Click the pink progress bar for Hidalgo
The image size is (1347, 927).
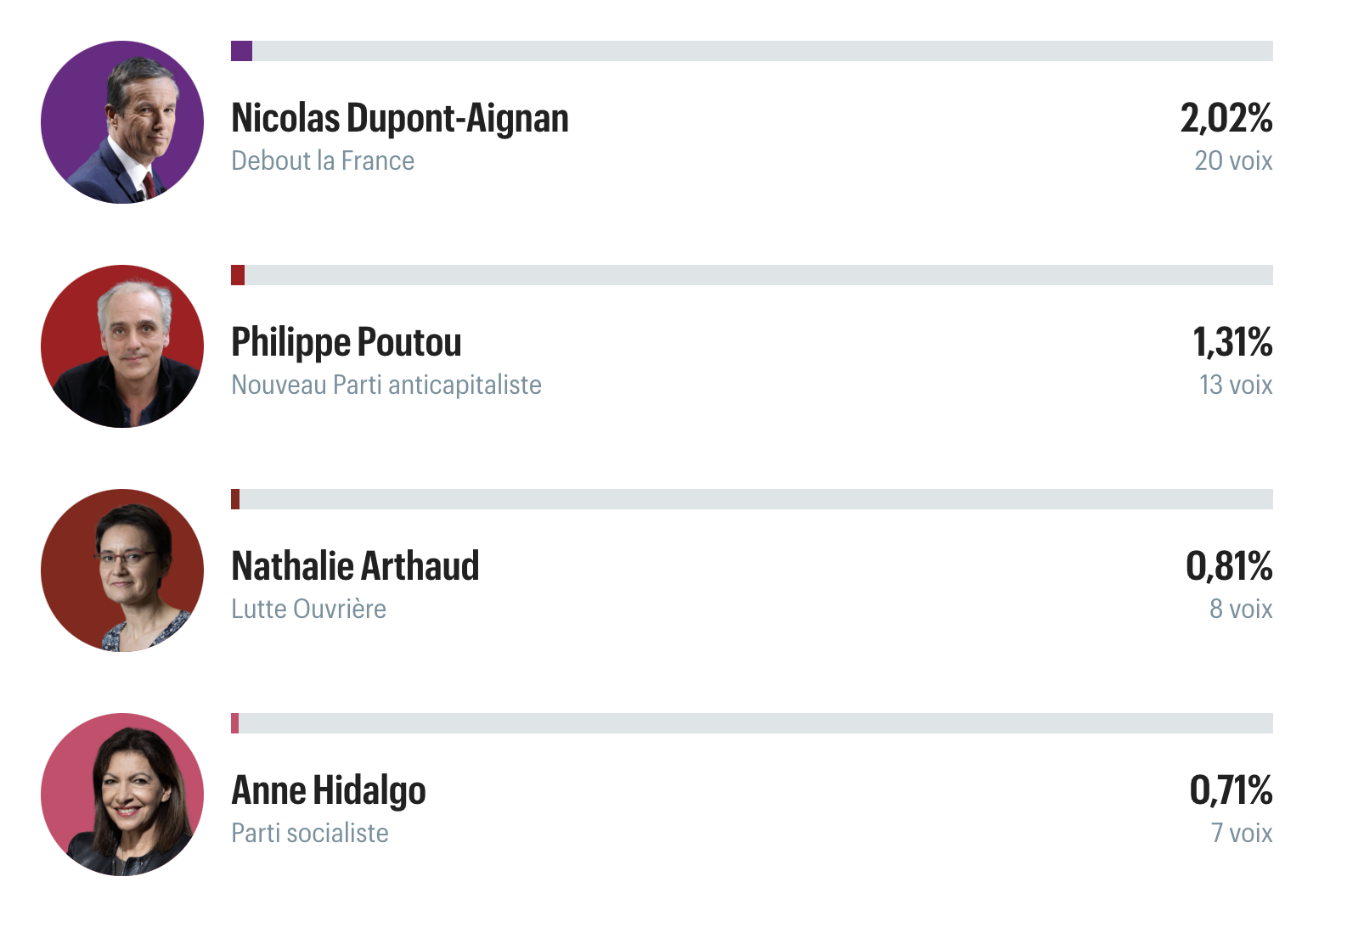752,723
